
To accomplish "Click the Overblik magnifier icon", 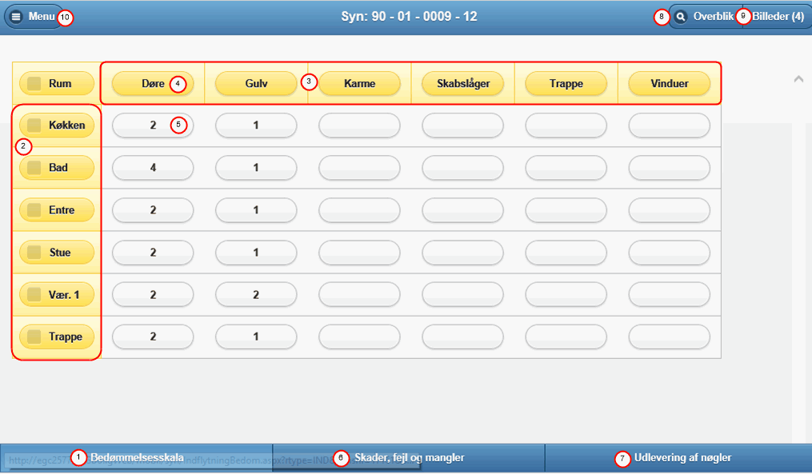I will coord(681,17).
